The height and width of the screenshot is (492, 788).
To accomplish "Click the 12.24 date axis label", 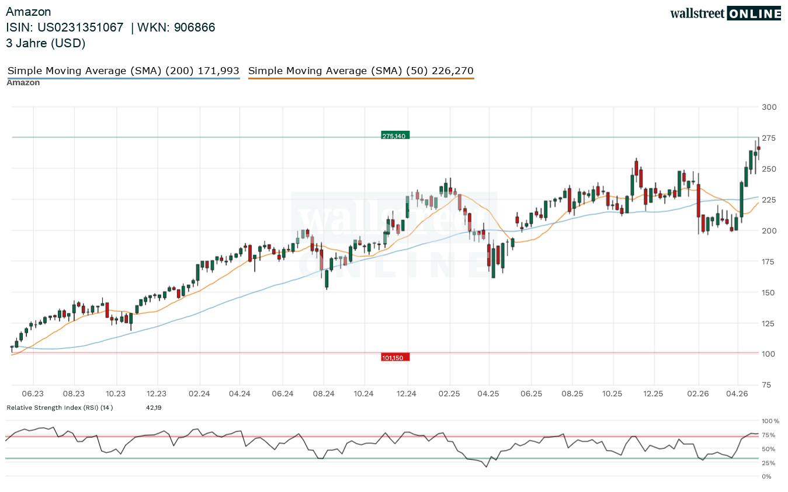I will click(407, 395).
